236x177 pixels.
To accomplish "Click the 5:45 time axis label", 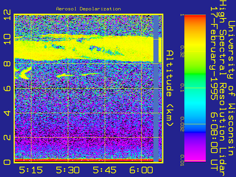I will pyautogui.click(x=105, y=170).
